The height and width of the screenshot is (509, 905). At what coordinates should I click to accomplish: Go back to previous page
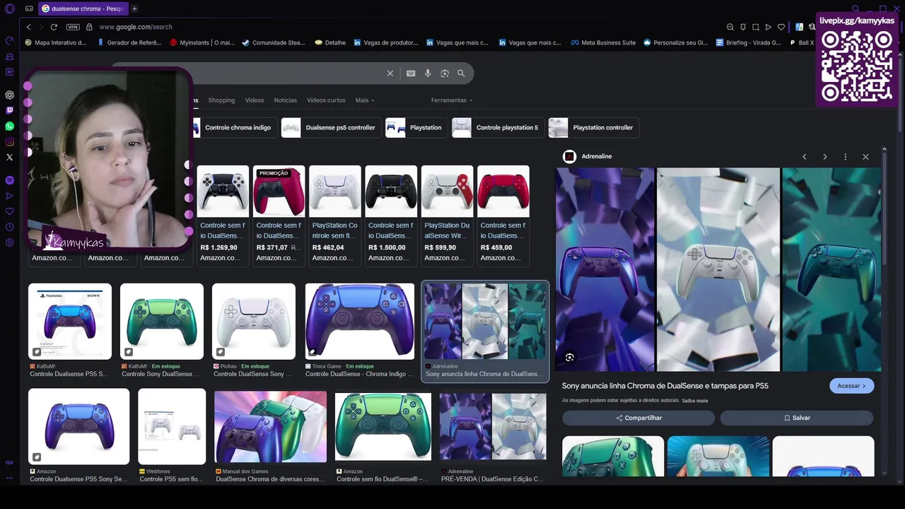[28, 27]
